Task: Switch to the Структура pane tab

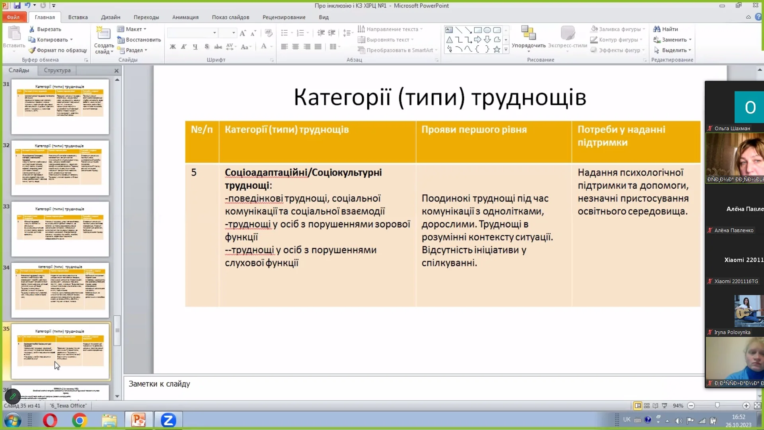Action: (57, 70)
